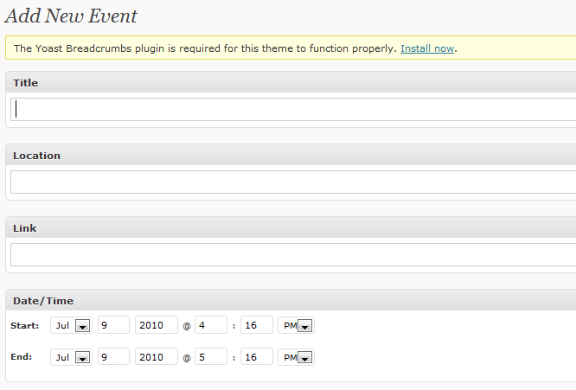
Task: Select the Start minute field
Action: 257,325
